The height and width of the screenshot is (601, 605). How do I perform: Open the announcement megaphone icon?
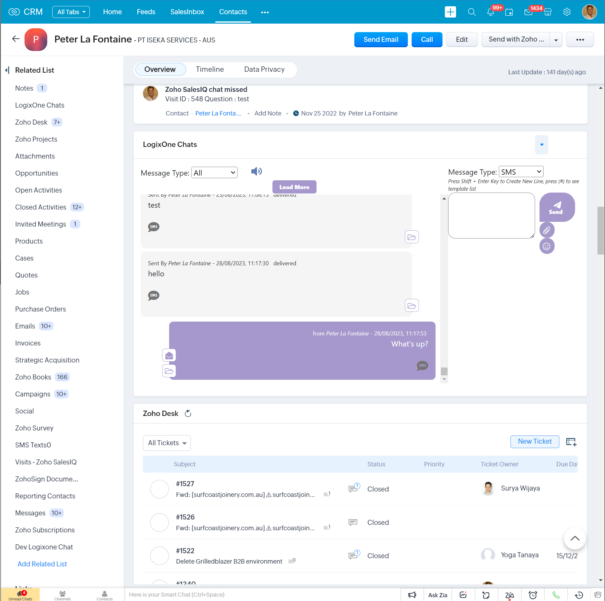tap(412, 595)
